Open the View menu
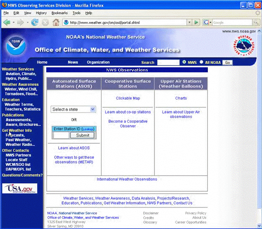 (x=28, y=13)
